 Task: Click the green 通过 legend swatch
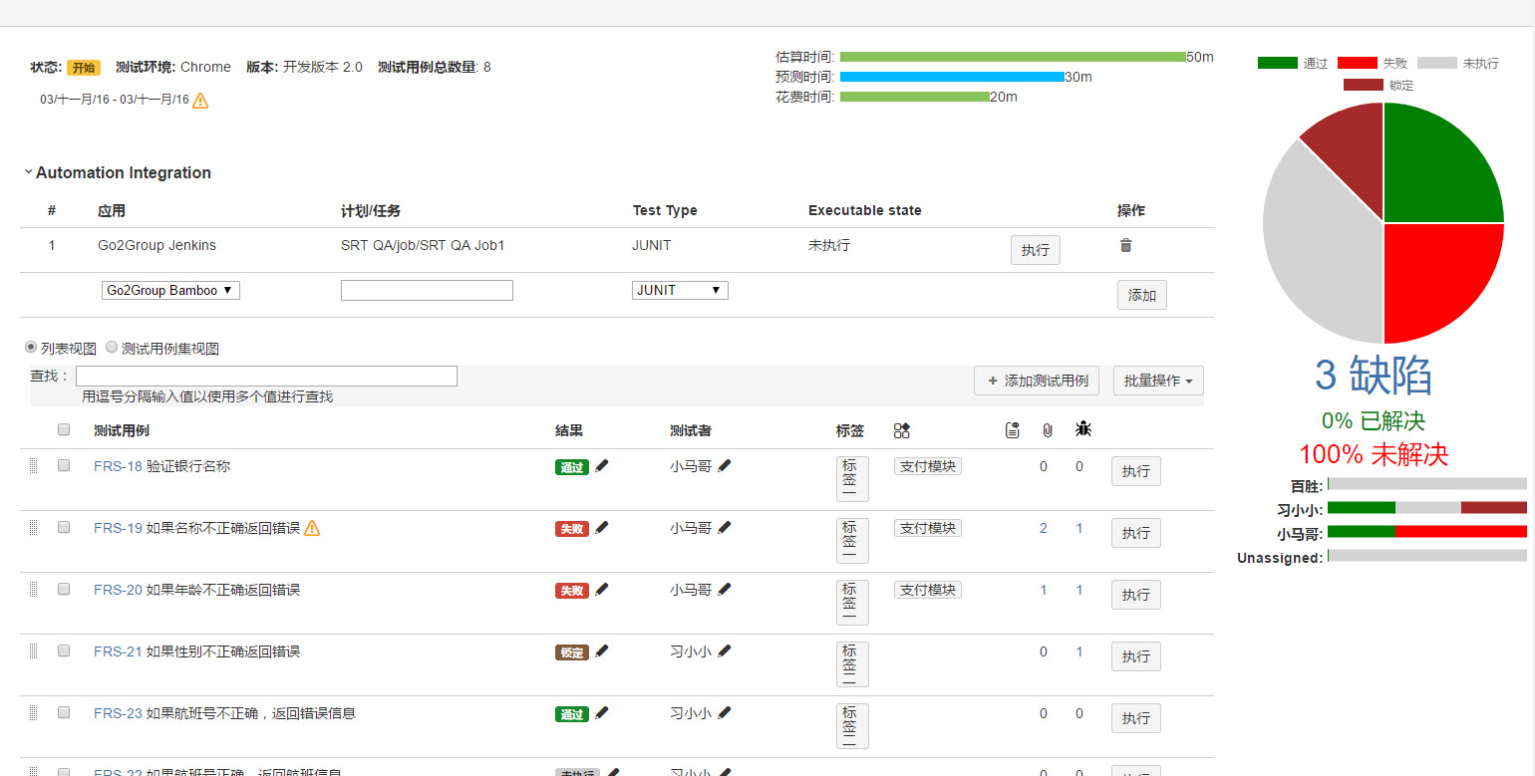[x=1277, y=63]
